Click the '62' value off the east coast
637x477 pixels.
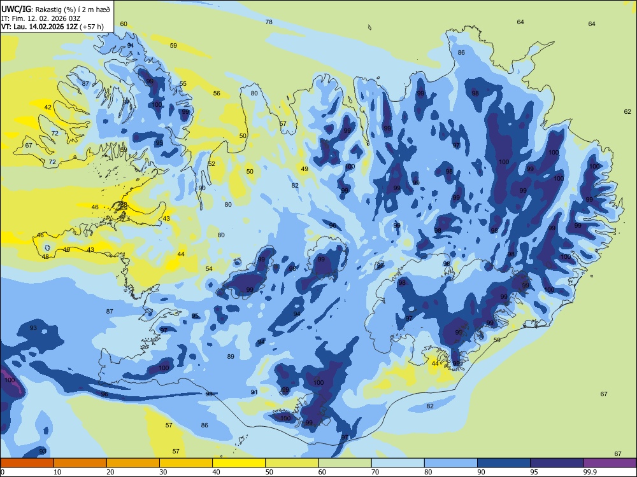click(627, 111)
